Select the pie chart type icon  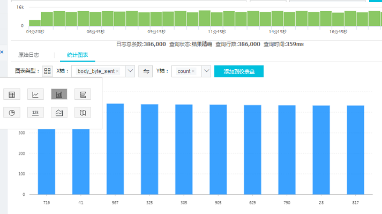[x=12, y=113]
